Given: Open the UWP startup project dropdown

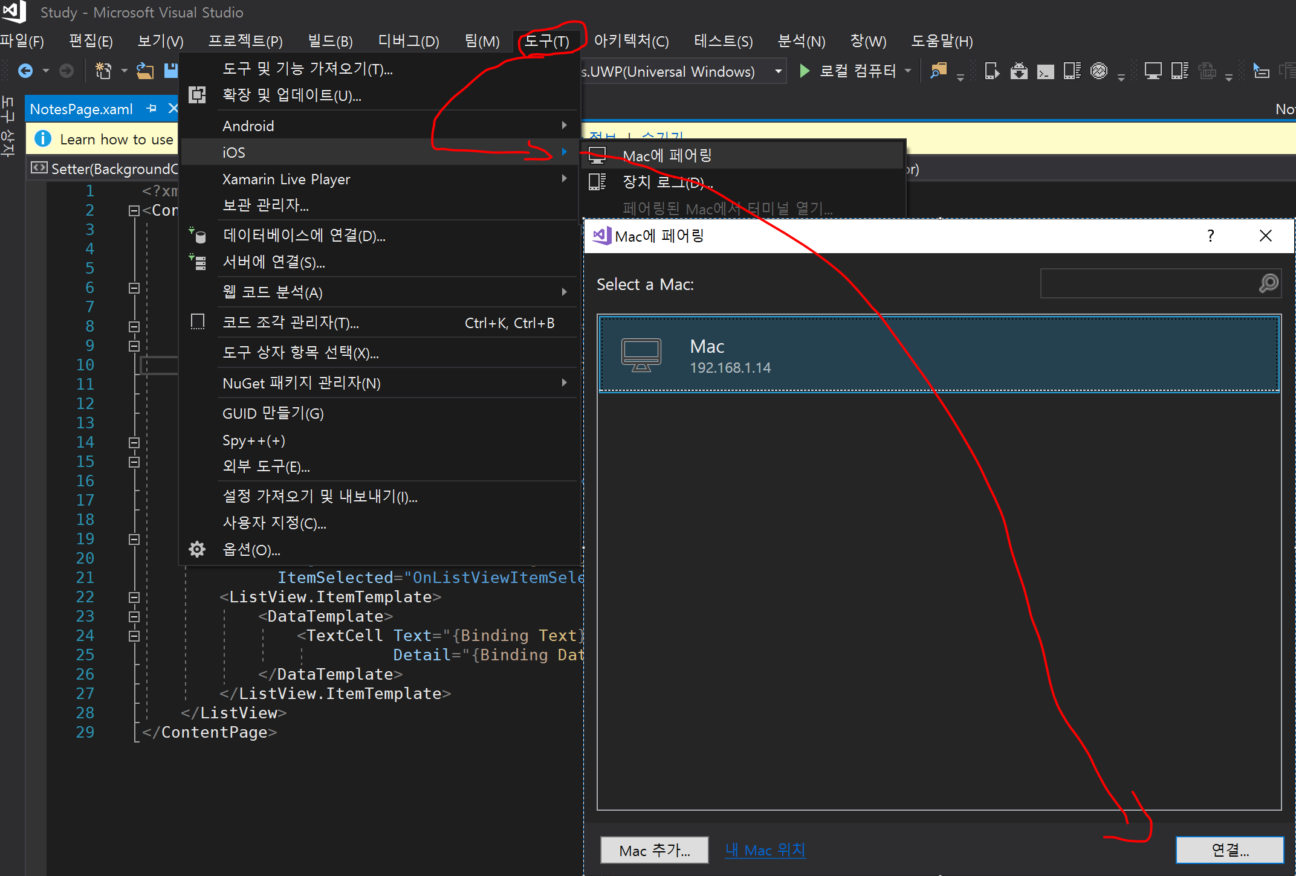Looking at the screenshot, I should 779,71.
